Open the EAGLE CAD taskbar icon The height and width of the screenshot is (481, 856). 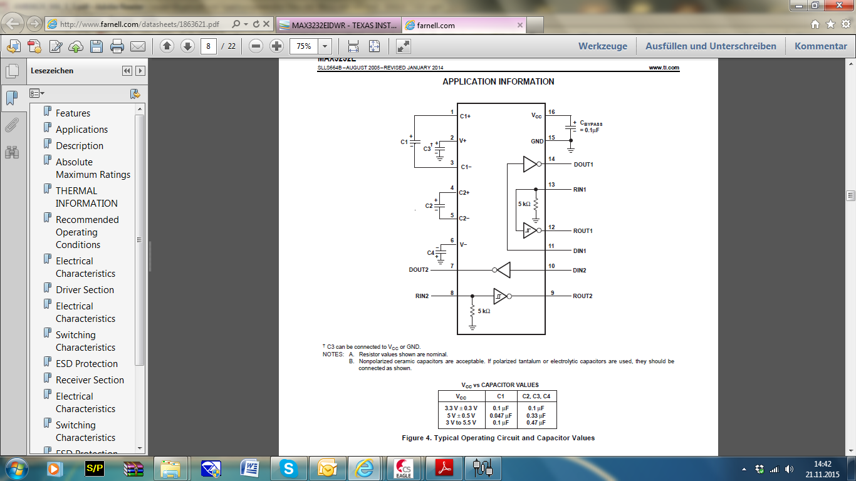click(405, 468)
